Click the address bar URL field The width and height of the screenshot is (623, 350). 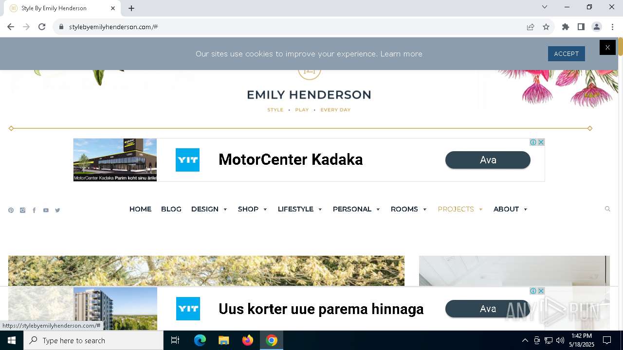pos(292,27)
